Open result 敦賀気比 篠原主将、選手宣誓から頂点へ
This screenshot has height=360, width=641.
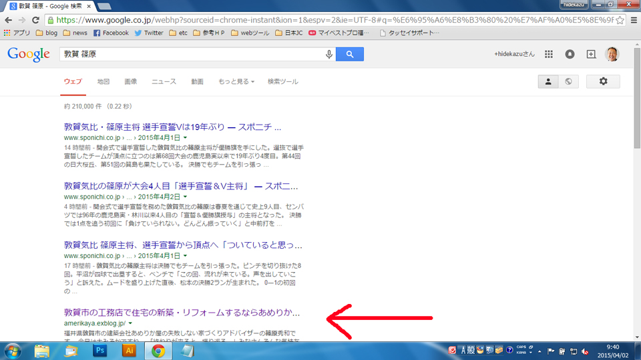pyautogui.click(x=183, y=245)
